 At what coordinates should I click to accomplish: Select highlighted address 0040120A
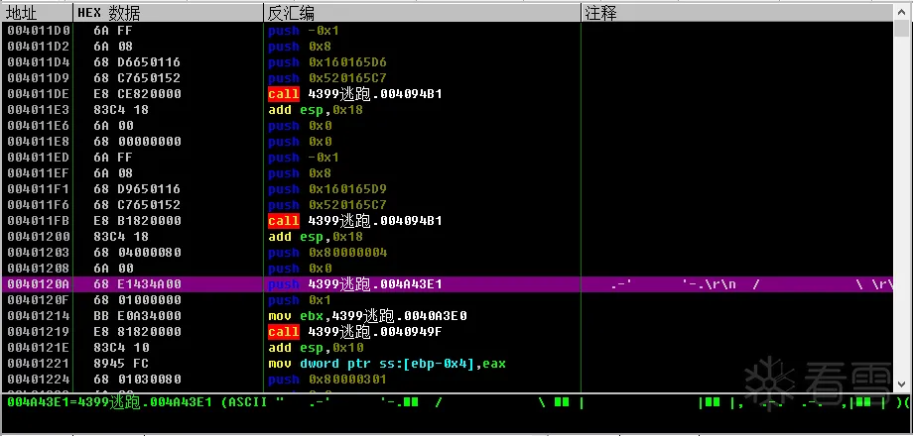(39, 284)
